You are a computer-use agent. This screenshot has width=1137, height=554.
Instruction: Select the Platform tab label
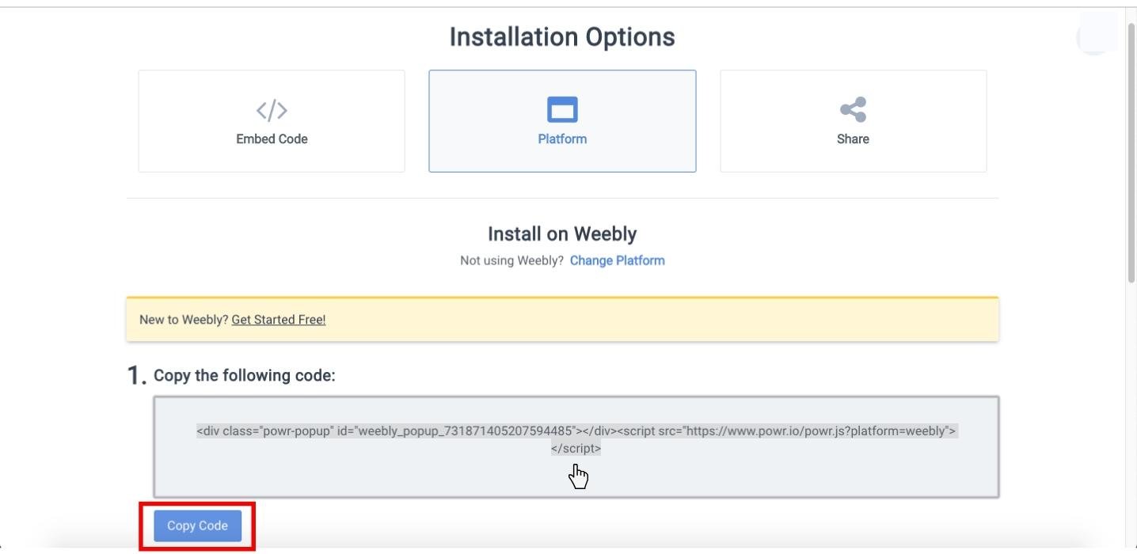(x=562, y=138)
